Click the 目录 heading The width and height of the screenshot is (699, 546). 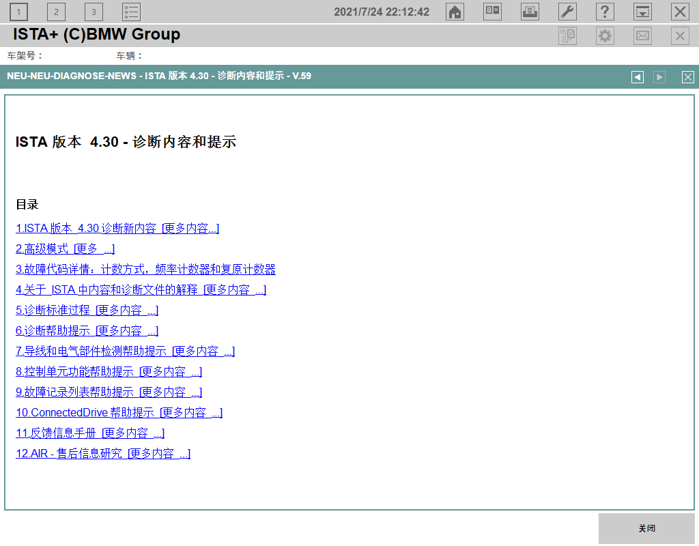(x=27, y=205)
